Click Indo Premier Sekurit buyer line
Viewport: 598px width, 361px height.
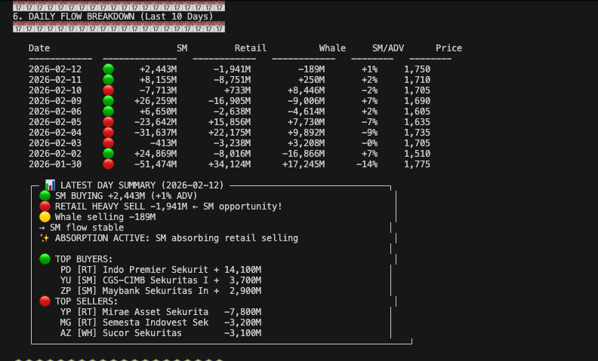pos(161,270)
